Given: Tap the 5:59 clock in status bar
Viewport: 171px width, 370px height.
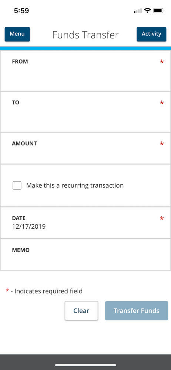Looking at the screenshot, I should pos(21,11).
